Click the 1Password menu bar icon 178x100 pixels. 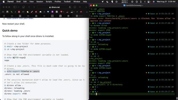pos(132,2)
